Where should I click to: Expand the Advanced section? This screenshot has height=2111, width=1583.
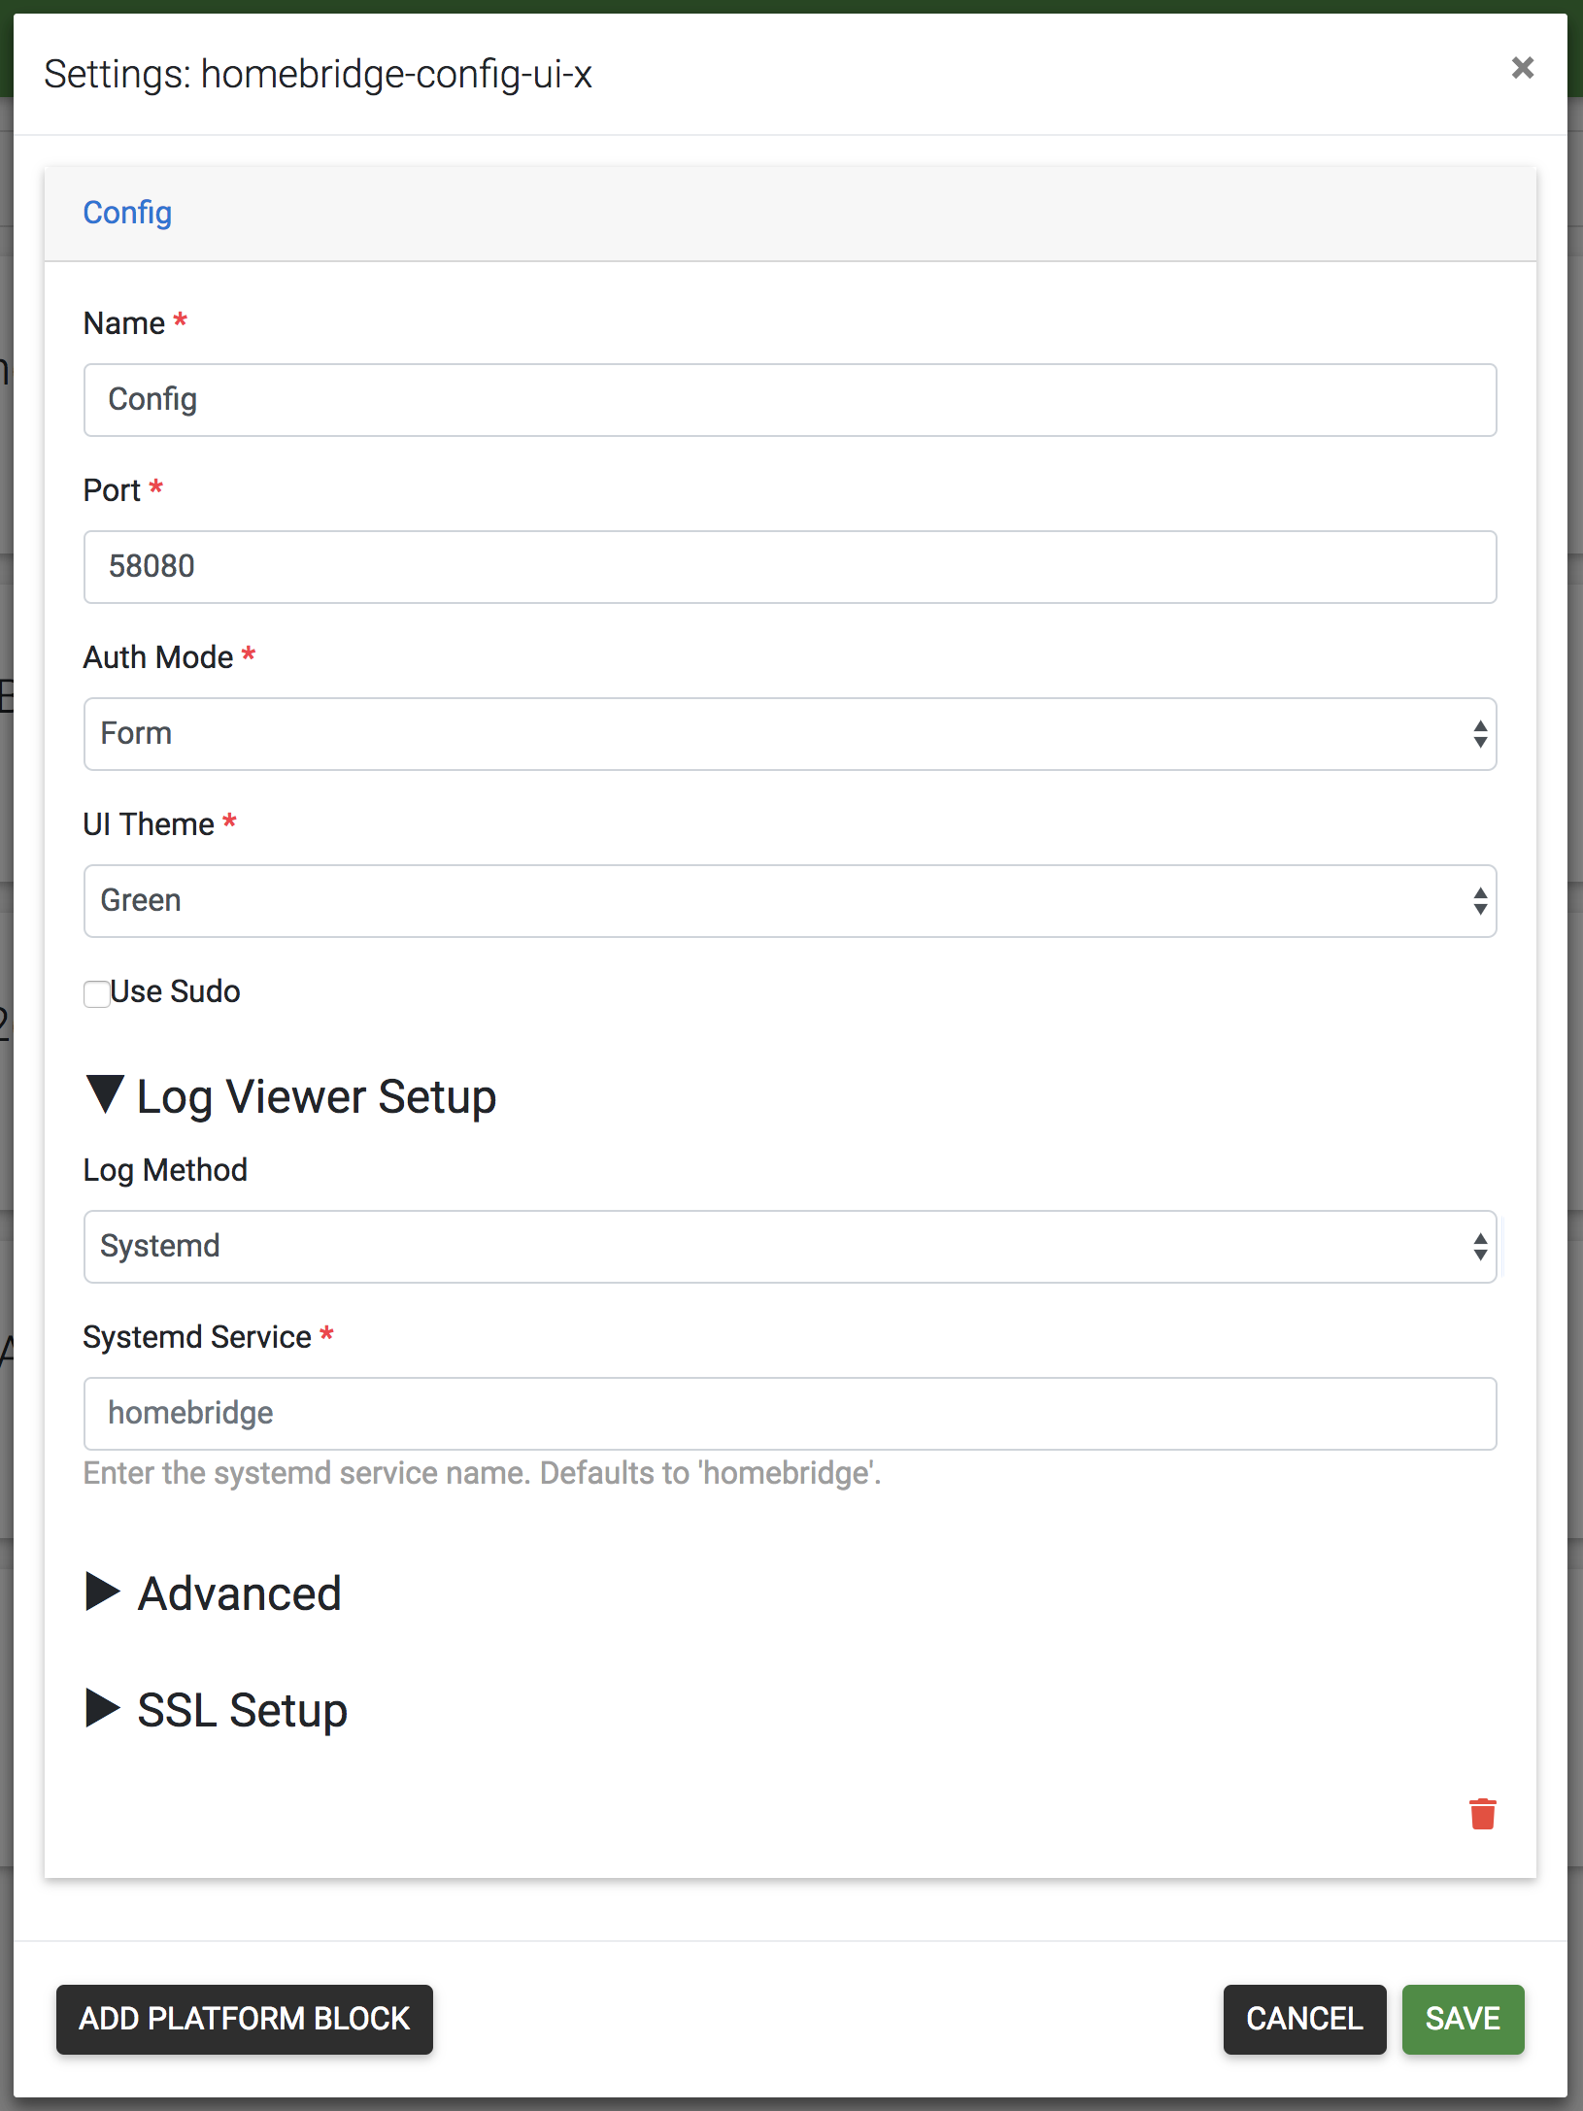pyautogui.click(x=104, y=1592)
